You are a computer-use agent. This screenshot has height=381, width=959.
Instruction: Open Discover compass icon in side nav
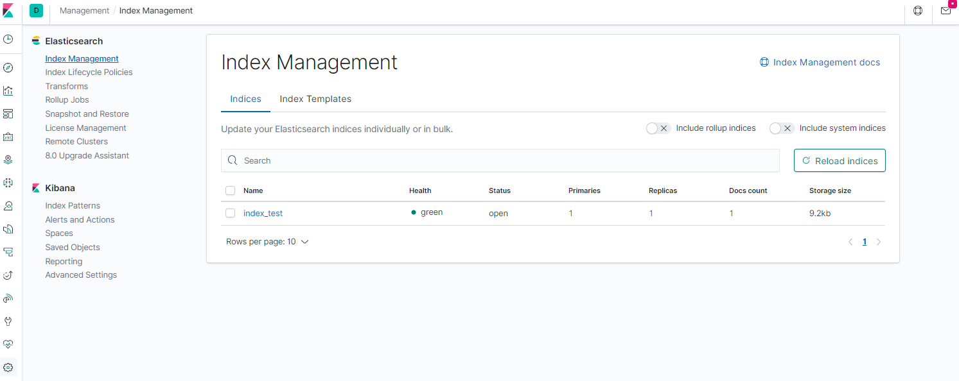tap(8, 68)
